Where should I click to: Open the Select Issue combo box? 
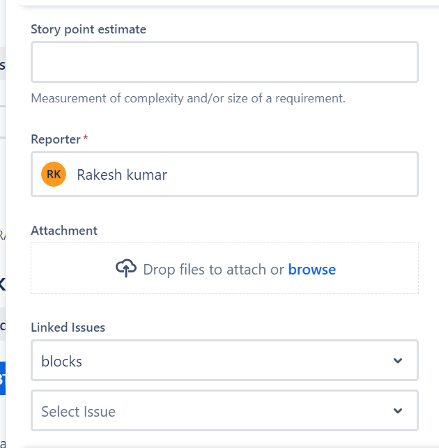coord(209,411)
